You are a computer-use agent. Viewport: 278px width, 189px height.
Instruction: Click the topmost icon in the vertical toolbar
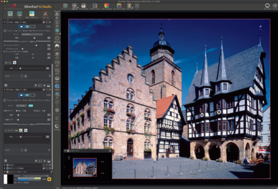[x=57, y=14]
